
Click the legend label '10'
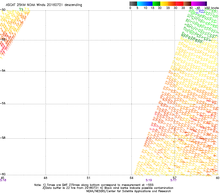tap(145, 8)
